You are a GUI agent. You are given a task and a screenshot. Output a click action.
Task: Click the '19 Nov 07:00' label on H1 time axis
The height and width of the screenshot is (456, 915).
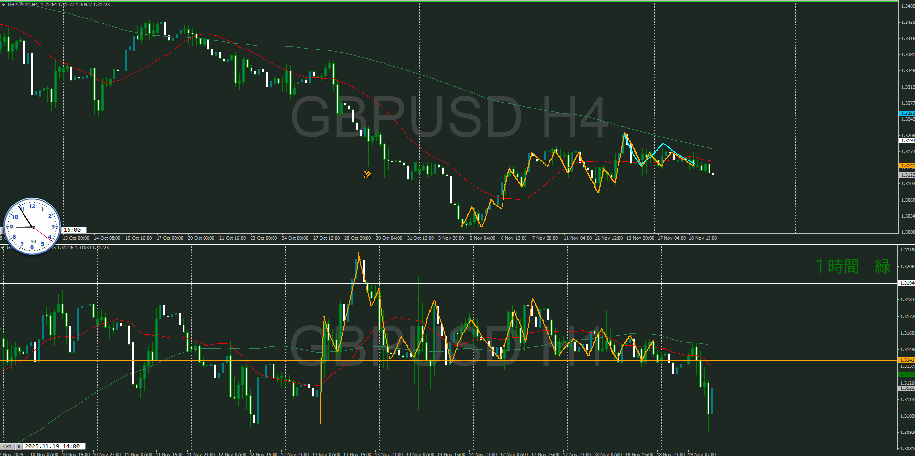702,454
